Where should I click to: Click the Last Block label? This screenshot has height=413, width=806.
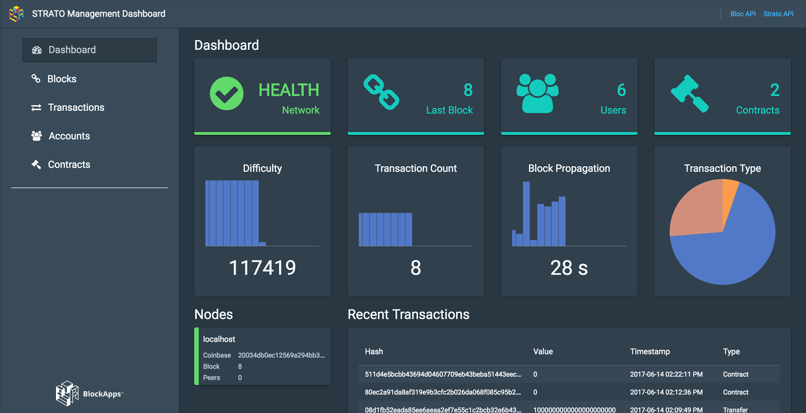(x=449, y=110)
